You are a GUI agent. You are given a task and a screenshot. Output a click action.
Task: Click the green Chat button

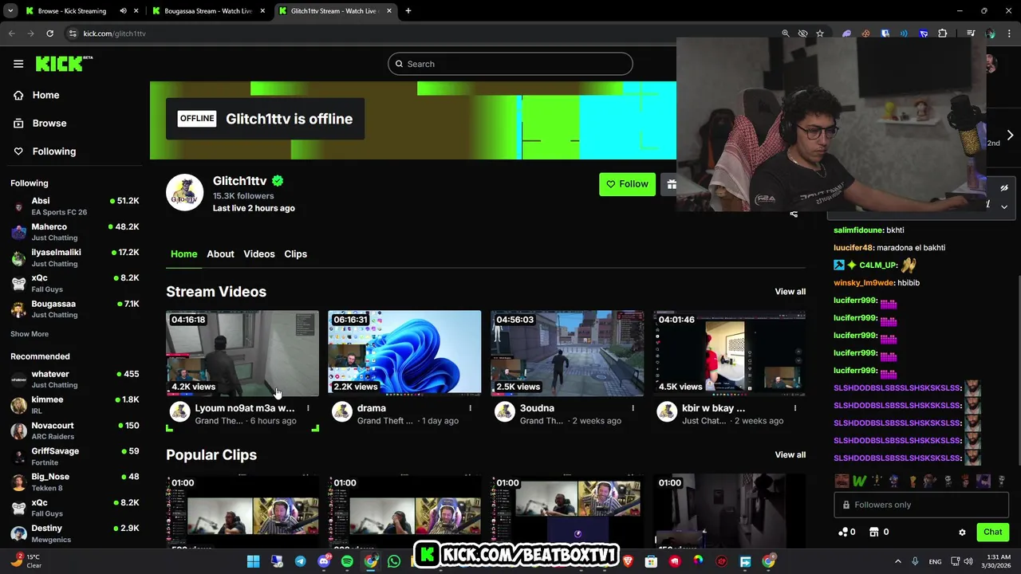click(992, 532)
